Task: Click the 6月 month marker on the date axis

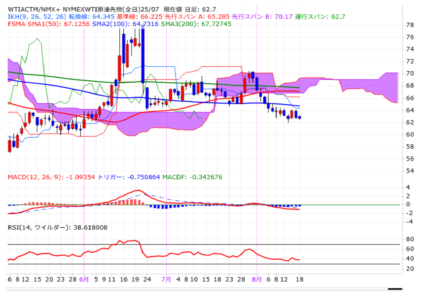Action: pyautogui.click(x=84, y=280)
